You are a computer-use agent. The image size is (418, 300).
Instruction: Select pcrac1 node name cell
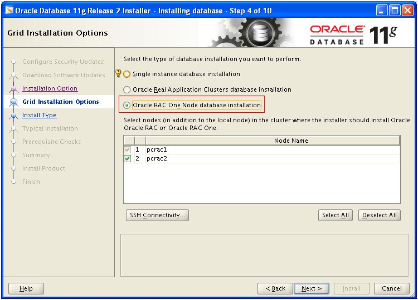tap(273, 149)
